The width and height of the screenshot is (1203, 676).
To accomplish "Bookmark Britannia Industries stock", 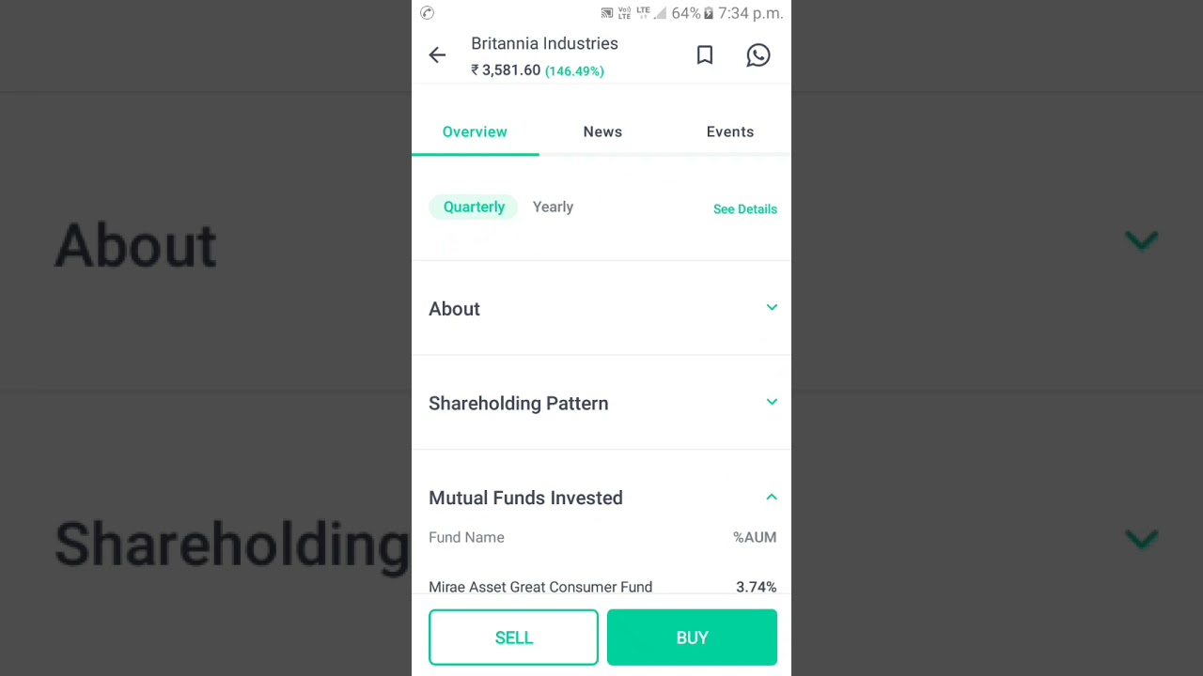I will (x=705, y=55).
